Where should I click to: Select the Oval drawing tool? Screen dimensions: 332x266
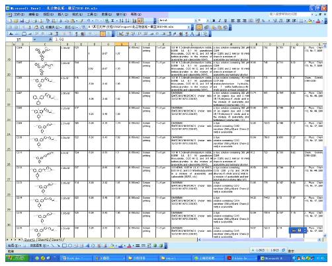70,246
